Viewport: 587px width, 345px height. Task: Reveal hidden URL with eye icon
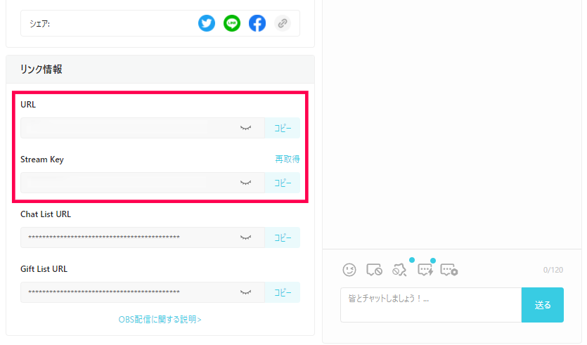pyautogui.click(x=245, y=128)
